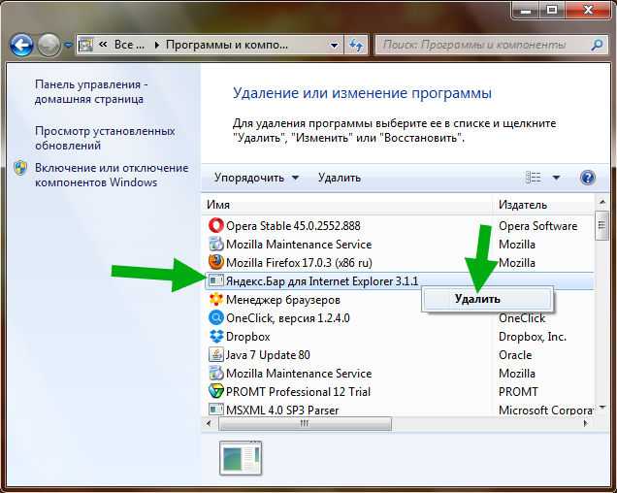Screen dimensions: 617x493
Task: Click the Менеджер браузеров icon
Action: tap(215, 299)
